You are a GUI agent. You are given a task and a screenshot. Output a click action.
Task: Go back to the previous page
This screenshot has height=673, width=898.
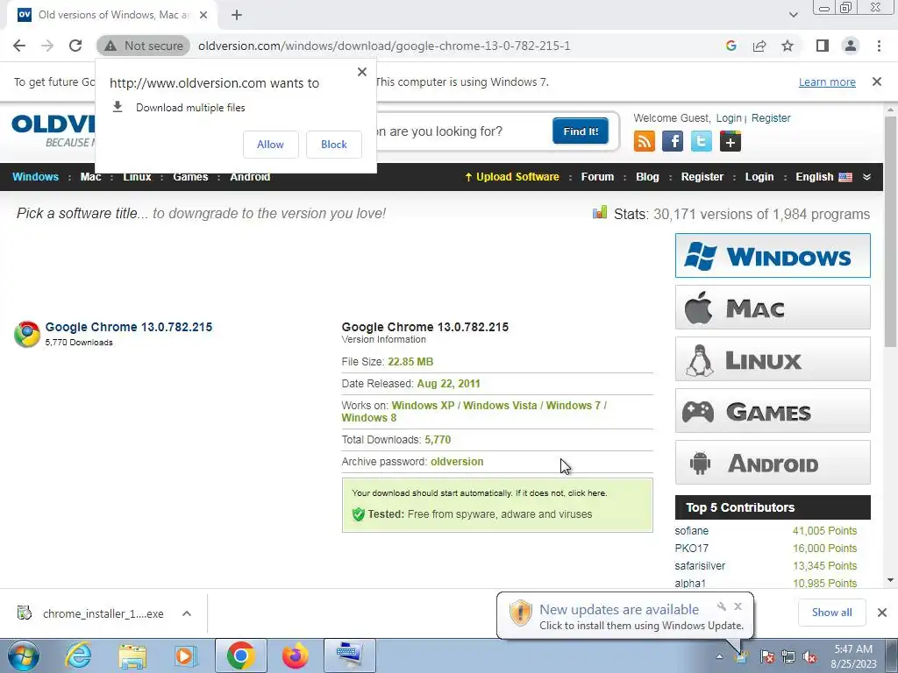[x=19, y=46]
